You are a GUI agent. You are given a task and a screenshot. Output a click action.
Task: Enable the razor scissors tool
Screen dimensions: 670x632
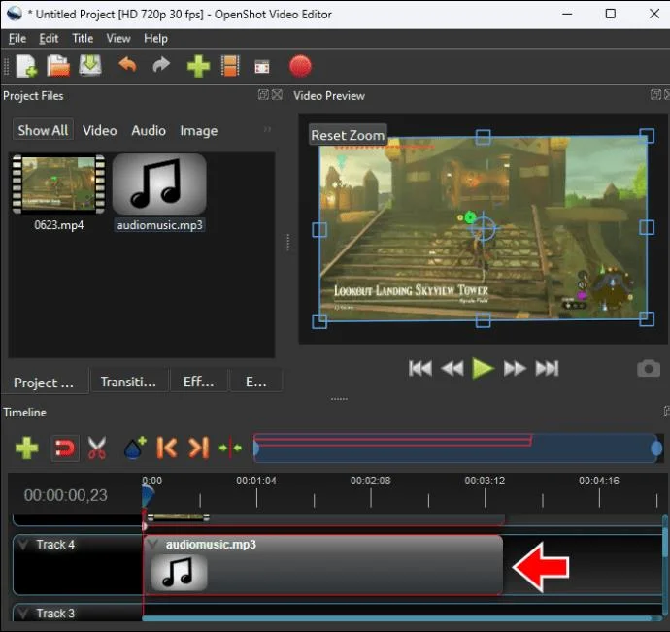pyautogui.click(x=97, y=448)
